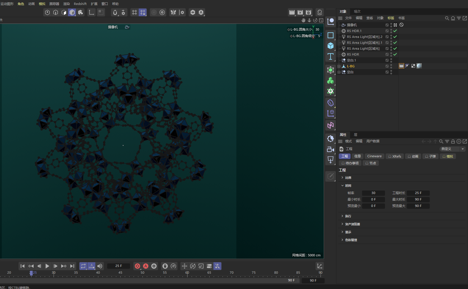Click the Camera object icon in the side palette
Image resolution: width=468 pixels, height=289 pixels.
(331, 149)
